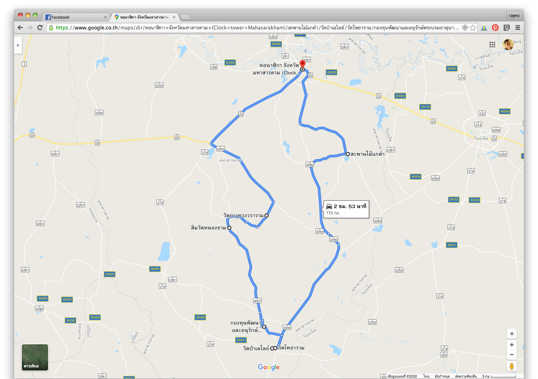
Task: Open the Pinterest extension
Action: click(495, 27)
